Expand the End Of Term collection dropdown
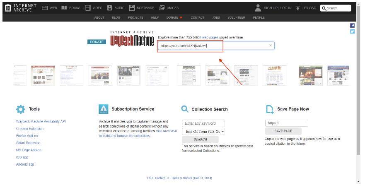Viewport: 365px width, 190px height. point(203,131)
